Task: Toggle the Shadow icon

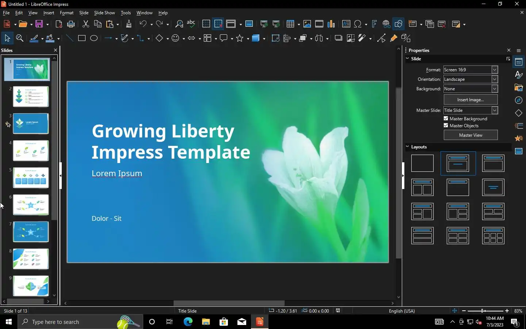Action: [x=338, y=38]
